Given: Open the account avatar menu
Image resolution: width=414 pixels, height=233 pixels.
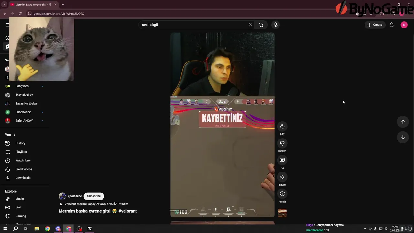Looking at the screenshot, I should click(404, 25).
